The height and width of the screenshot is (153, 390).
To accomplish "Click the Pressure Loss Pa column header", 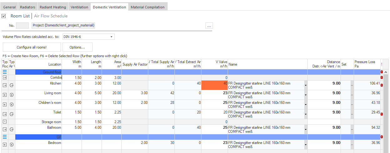I will 367,64.
